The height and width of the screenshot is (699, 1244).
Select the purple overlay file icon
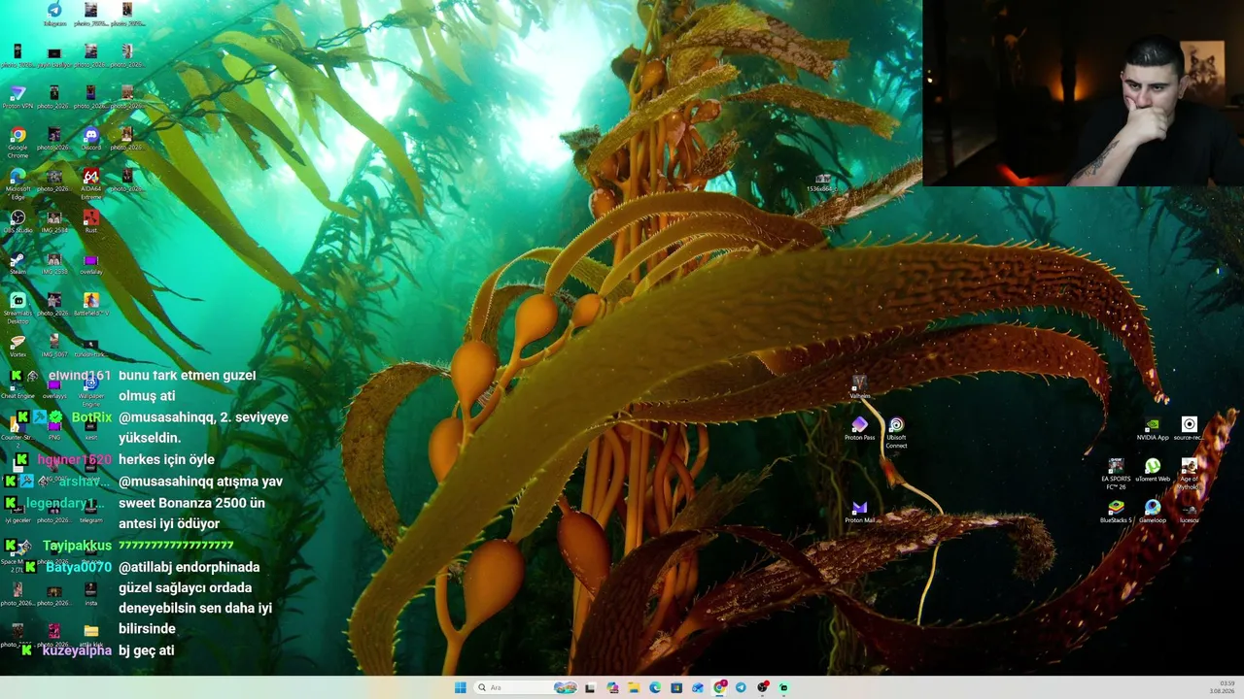90,263
